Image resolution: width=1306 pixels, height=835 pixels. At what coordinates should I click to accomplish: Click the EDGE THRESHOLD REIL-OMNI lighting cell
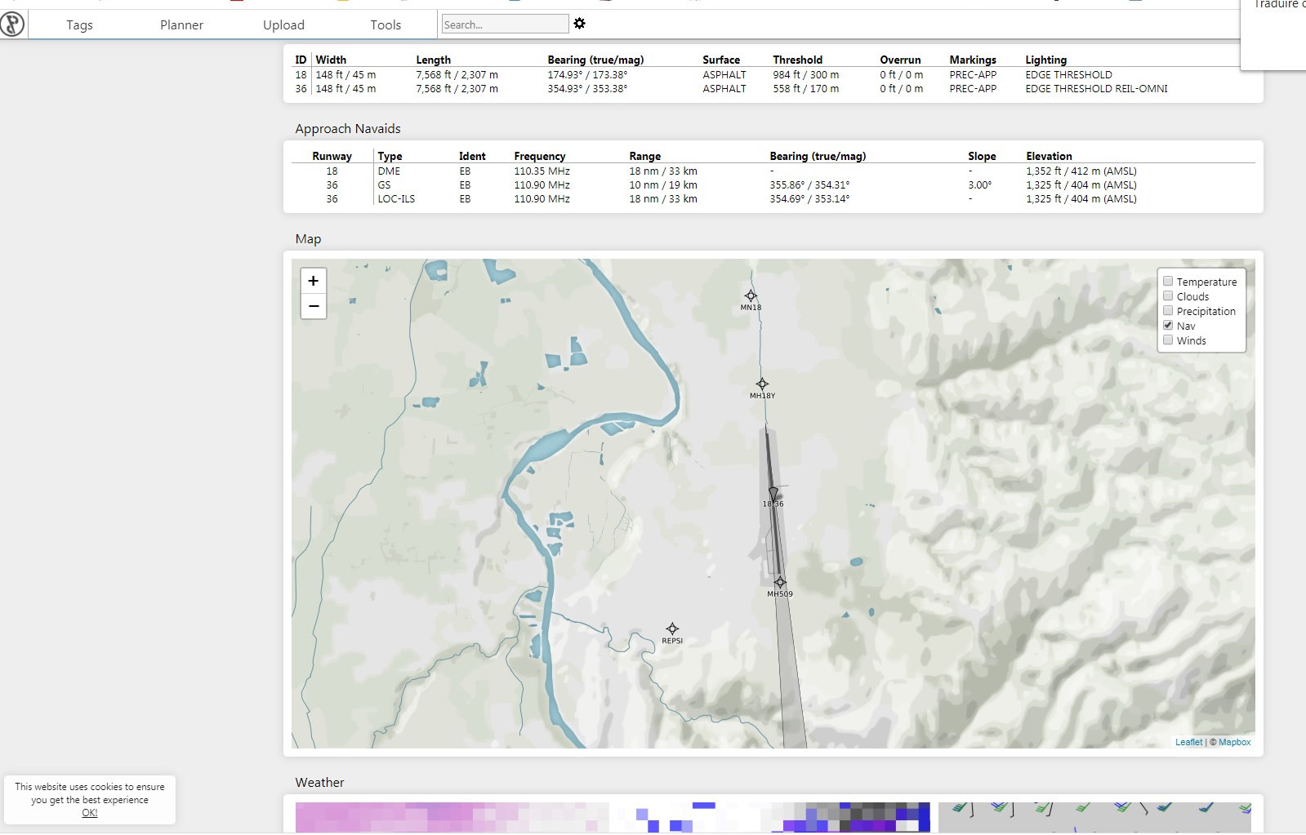point(1096,89)
